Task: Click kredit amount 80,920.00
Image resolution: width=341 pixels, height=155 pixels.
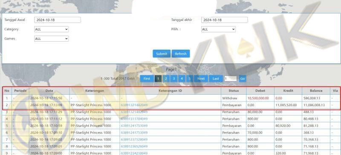Action: click(x=283, y=126)
